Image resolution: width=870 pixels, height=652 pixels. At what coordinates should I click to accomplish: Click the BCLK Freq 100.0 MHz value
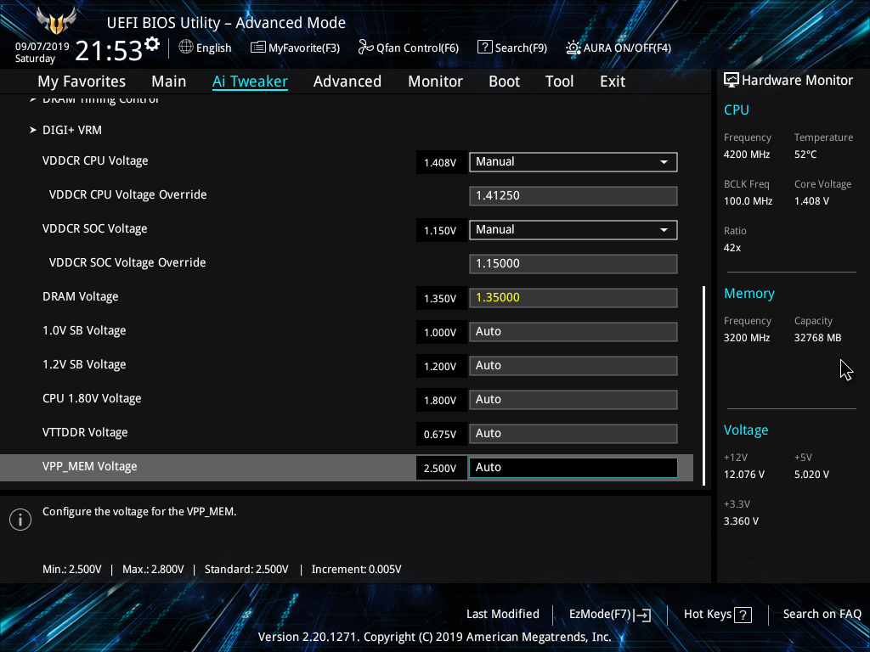(748, 201)
